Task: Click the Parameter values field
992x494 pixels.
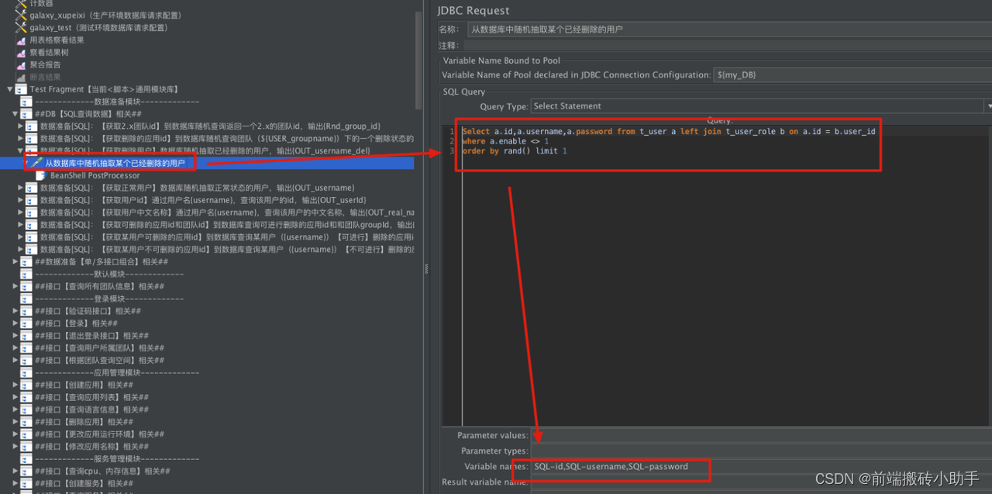Action: click(x=760, y=435)
